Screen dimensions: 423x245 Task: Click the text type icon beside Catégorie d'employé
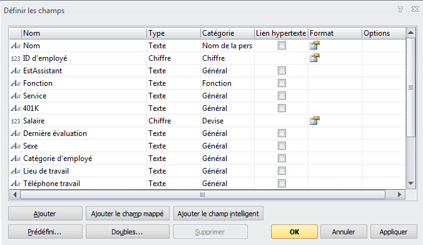16,159
